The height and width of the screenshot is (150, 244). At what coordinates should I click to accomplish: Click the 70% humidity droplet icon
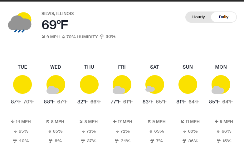point(63,37)
